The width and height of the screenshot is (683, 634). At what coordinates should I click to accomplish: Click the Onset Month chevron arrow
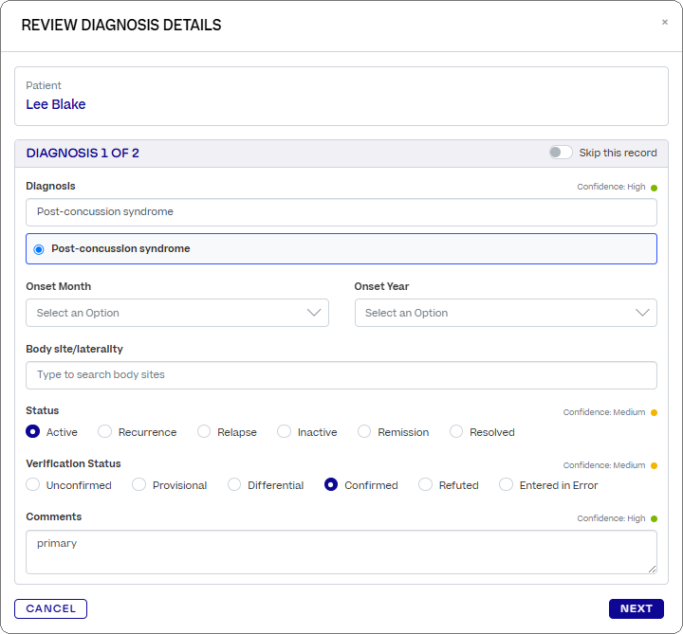coord(314,313)
